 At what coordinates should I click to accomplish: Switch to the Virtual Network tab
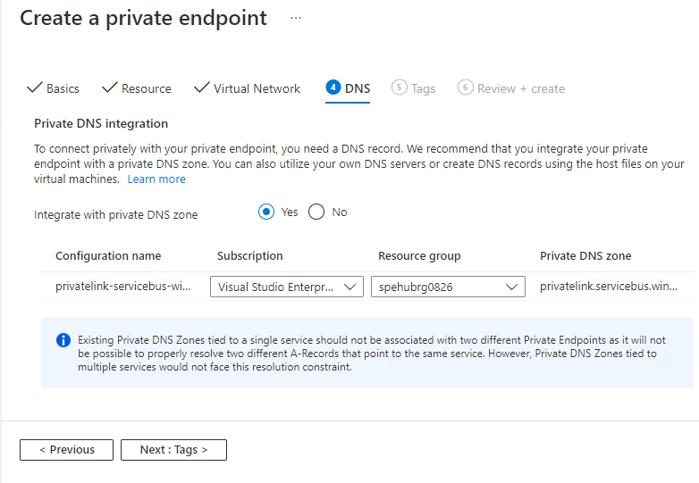(x=257, y=88)
